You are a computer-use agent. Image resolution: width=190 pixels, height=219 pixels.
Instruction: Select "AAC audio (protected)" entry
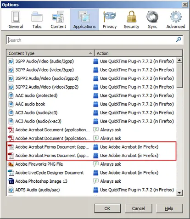(36, 95)
